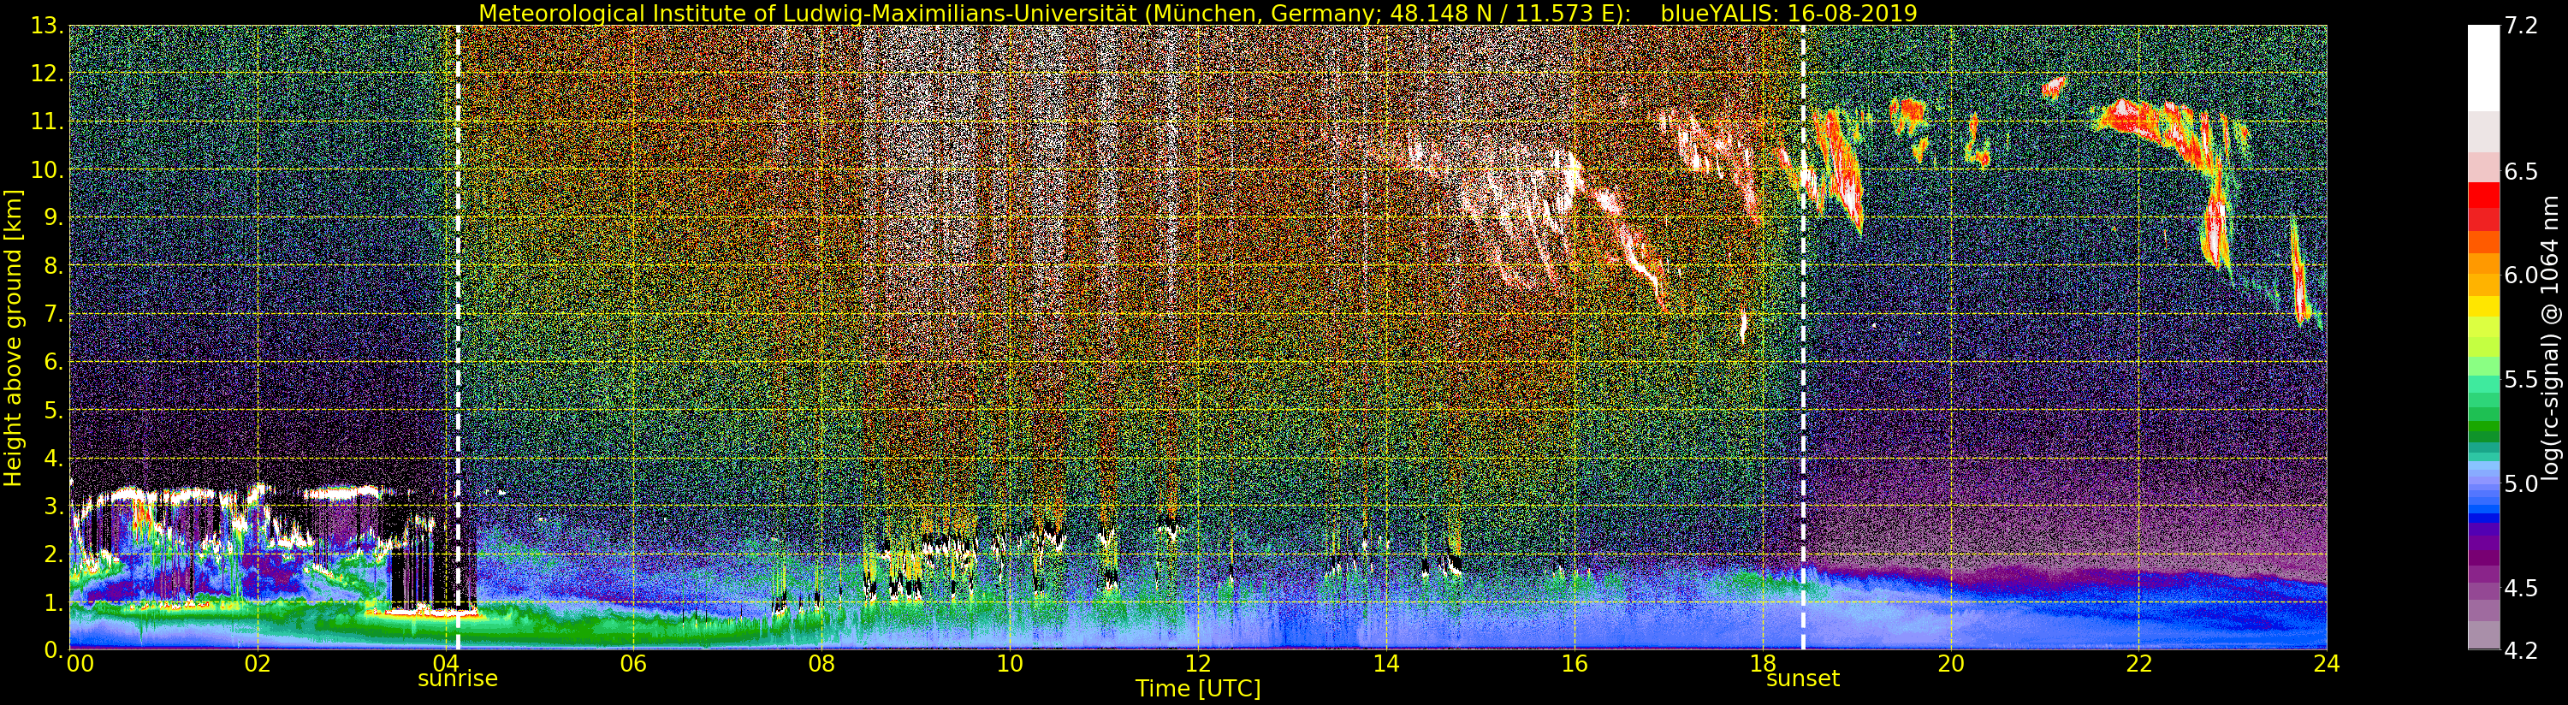
Task: Click the time axis tick "20"
Action: [1951, 664]
